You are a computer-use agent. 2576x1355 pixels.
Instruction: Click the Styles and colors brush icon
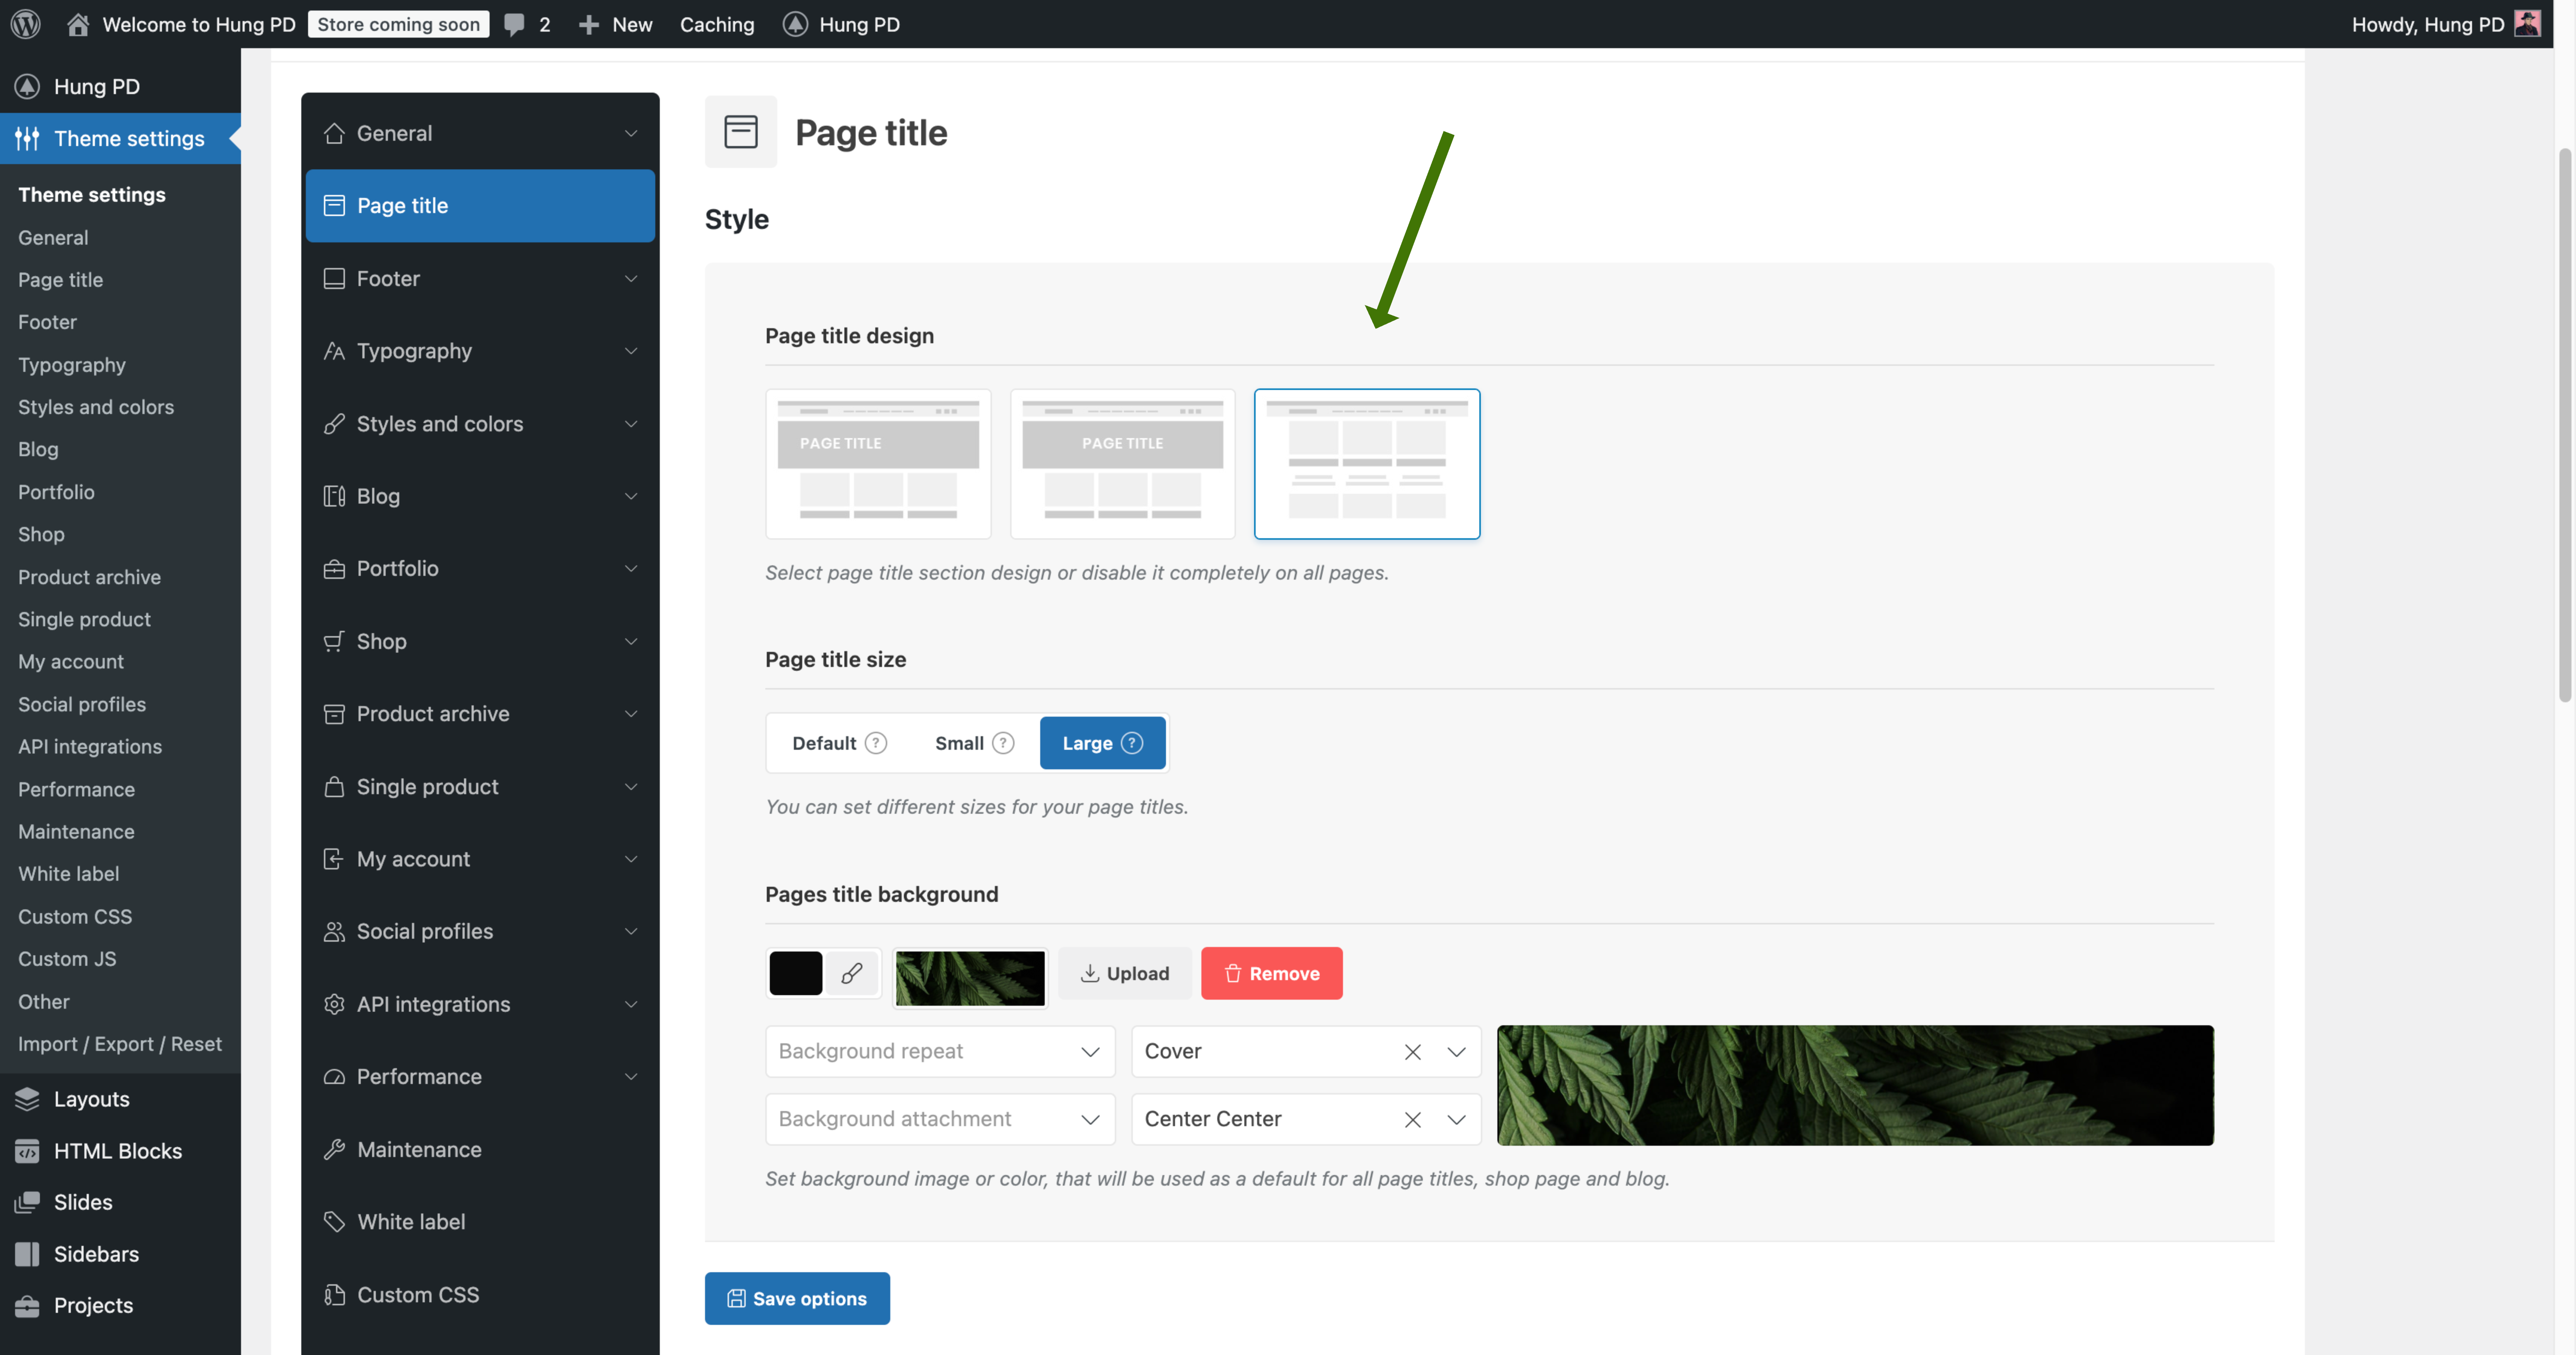coord(334,424)
